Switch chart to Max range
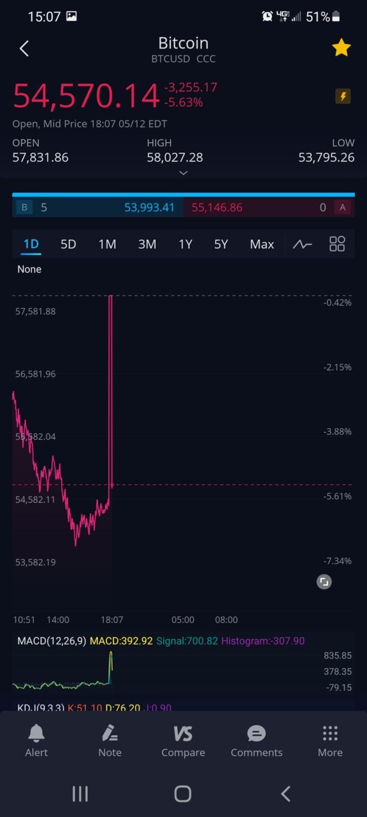 pos(262,244)
